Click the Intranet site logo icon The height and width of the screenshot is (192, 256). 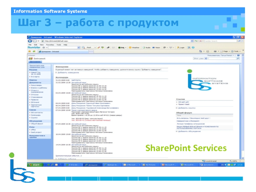click(x=30, y=59)
